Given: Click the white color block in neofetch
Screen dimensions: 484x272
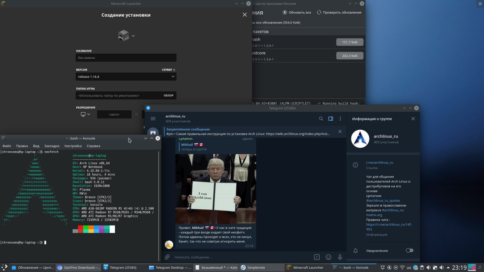Looking at the screenshot, I should coord(112,229).
